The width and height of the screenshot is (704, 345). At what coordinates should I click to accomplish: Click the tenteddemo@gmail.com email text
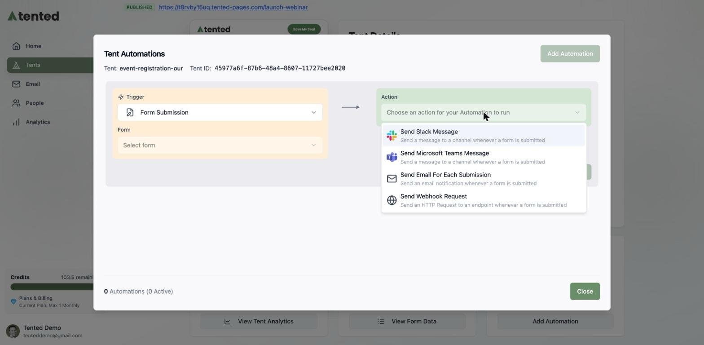(53, 336)
